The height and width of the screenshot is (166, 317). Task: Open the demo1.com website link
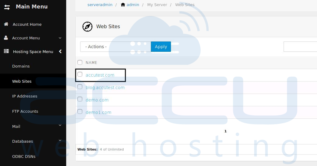(x=98, y=112)
